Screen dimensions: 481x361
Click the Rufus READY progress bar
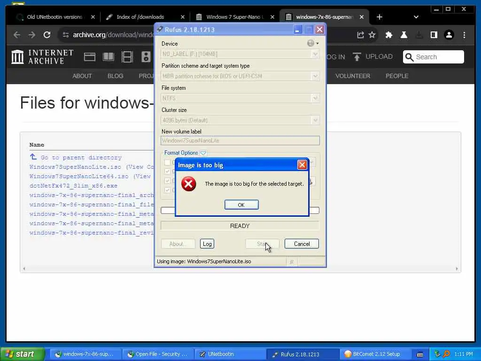pos(240,226)
